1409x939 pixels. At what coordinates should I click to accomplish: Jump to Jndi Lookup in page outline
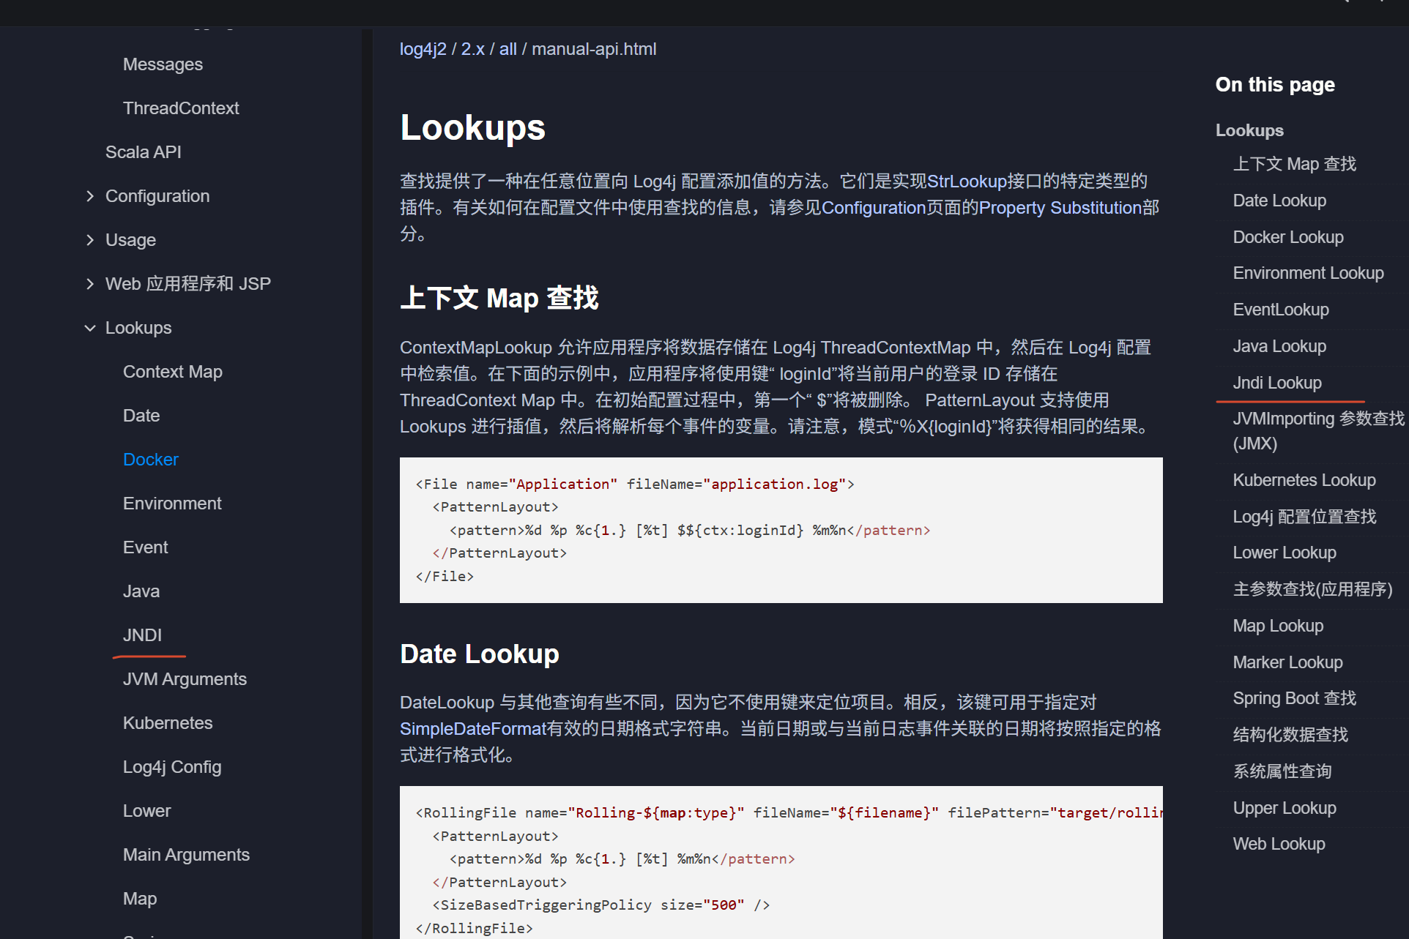tap(1277, 383)
